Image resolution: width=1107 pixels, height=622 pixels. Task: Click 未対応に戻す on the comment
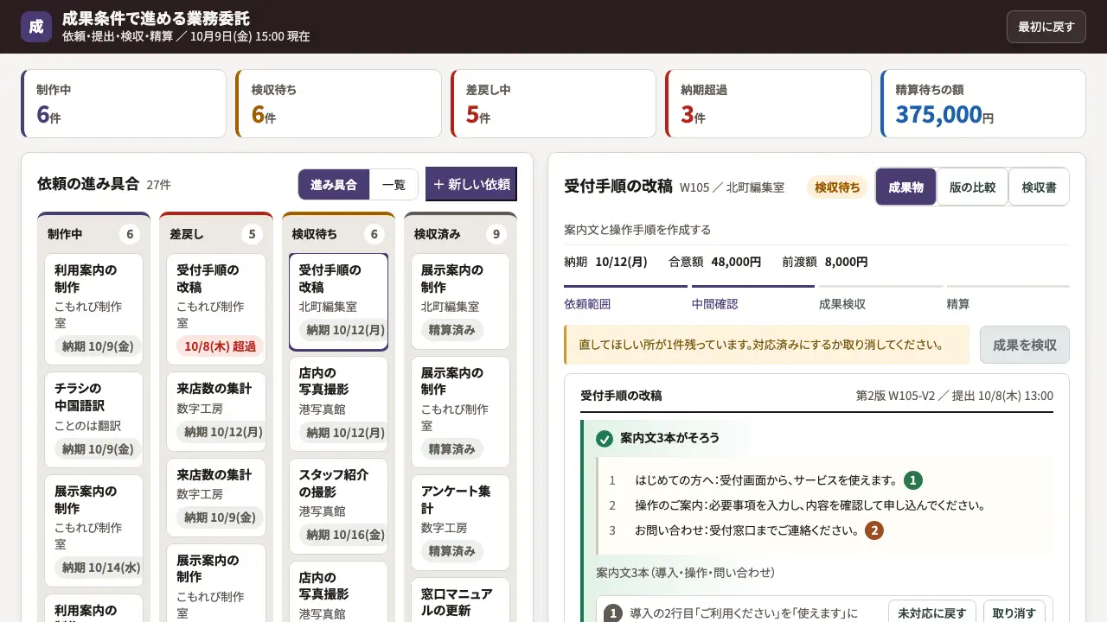[x=931, y=613]
